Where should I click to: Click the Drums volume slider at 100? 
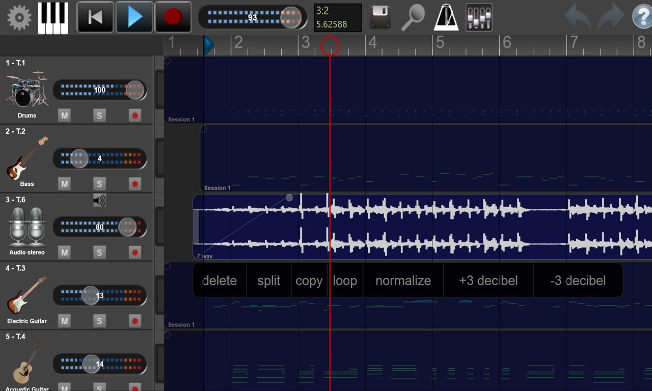pyautogui.click(x=100, y=90)
